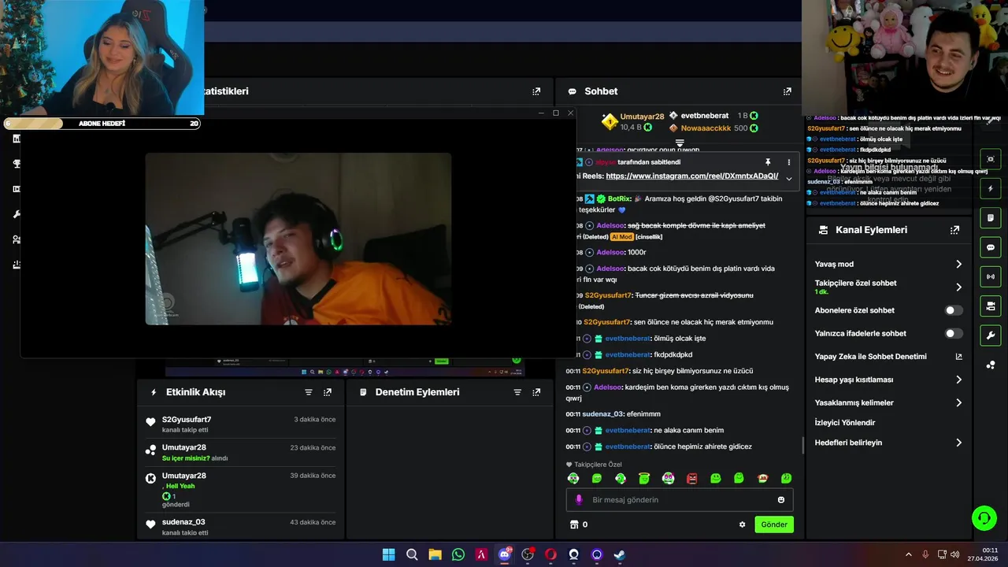Click the Abone Hedefi progress bar

click(102, 124)
